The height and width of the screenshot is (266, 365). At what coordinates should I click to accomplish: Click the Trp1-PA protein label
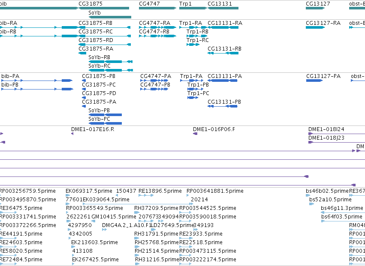(191, 76)
